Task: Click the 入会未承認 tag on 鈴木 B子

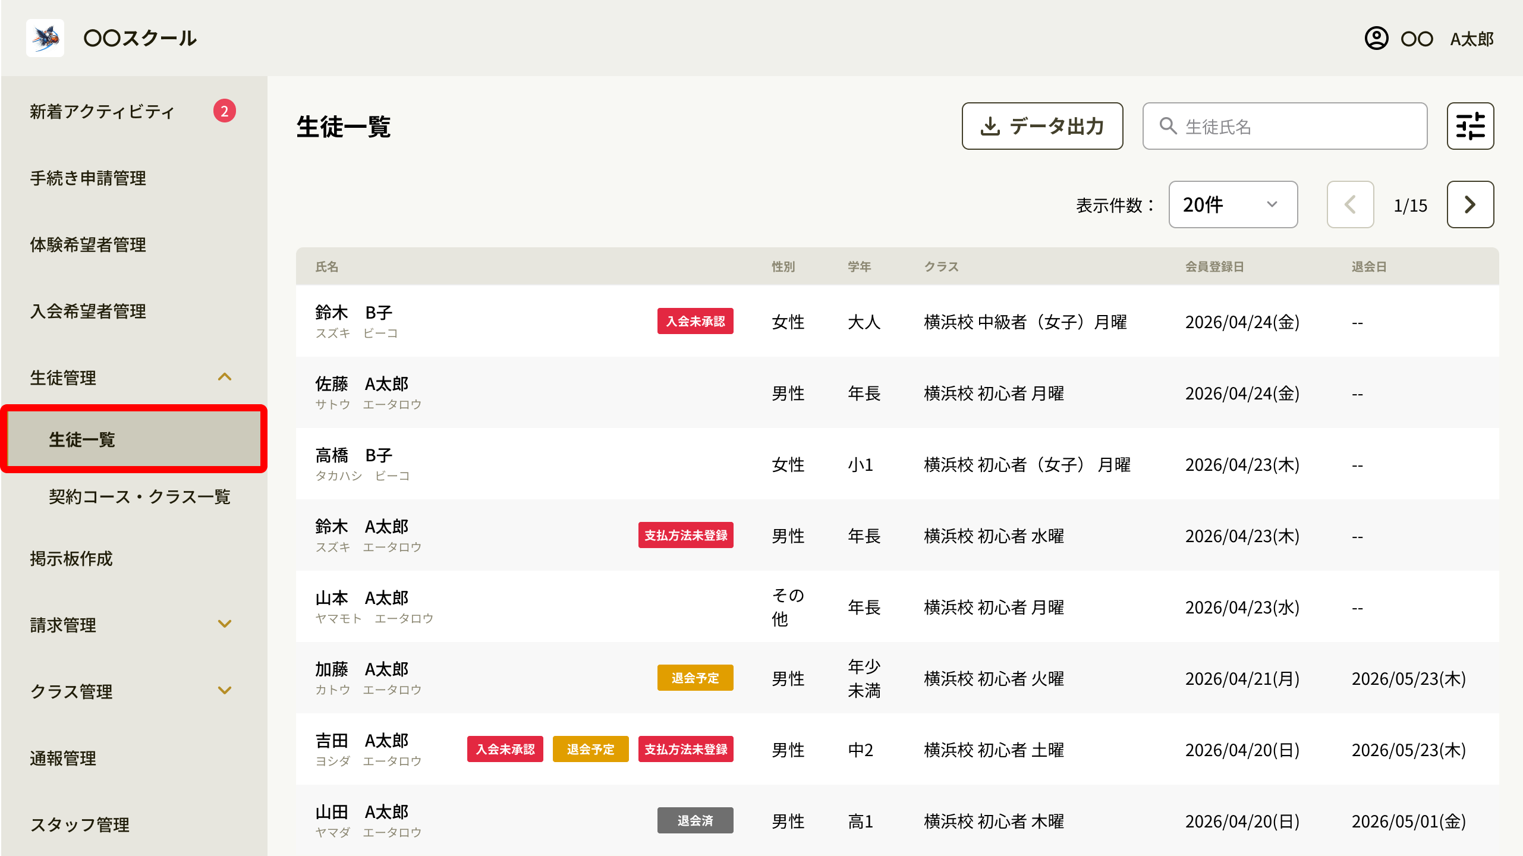Action: (695, 321)
